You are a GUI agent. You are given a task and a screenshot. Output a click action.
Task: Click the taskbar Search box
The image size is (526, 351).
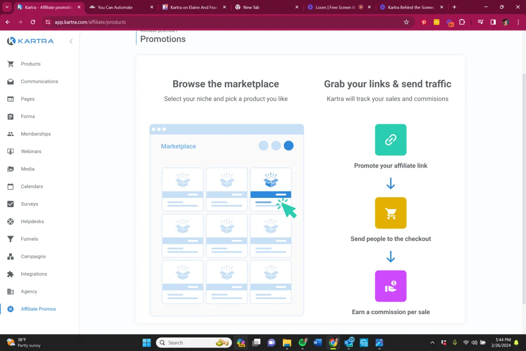click(194, 343)
